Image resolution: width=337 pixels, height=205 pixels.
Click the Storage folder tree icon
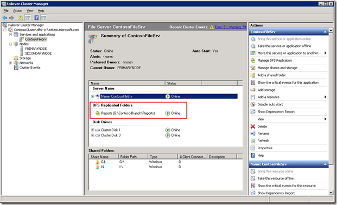pyautogui.click(x=16, y=58)
